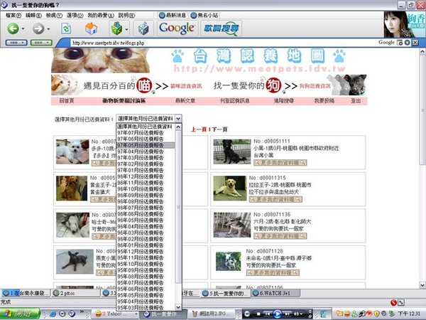This screenshot has height=320, width=426.
Task: Click the 回首頁 nav link
Action: 67,101
